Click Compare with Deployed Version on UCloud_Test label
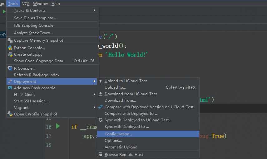 149,107
